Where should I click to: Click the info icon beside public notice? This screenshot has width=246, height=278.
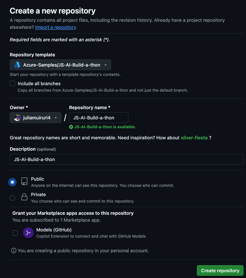click(14, 251)
